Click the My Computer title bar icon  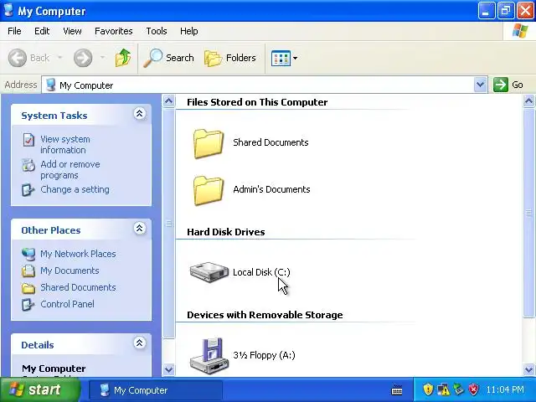[x=8, y=10]
